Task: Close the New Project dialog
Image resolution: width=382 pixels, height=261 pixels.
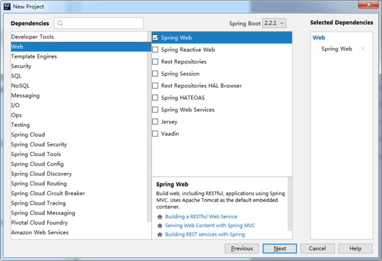Action: (x=368, y=4)
